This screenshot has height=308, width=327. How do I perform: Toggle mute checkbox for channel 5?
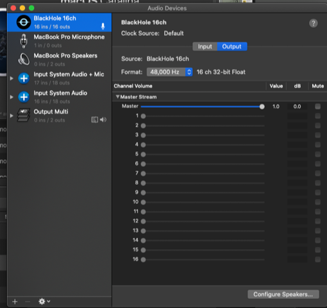click(318, 154)
